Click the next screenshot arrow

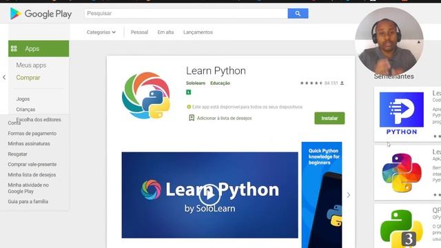(349, 195)
